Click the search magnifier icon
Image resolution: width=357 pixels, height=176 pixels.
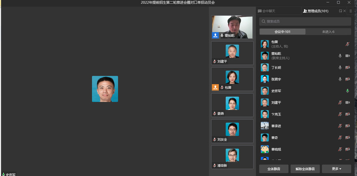point(263,21)
